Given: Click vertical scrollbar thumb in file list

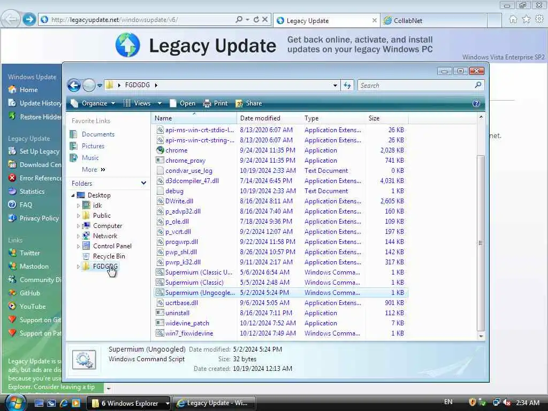Looking at the screenshot, I should (x=481, y=242).
